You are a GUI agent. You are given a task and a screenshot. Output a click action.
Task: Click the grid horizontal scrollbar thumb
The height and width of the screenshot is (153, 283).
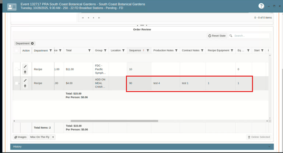click(x=114, y=121)
